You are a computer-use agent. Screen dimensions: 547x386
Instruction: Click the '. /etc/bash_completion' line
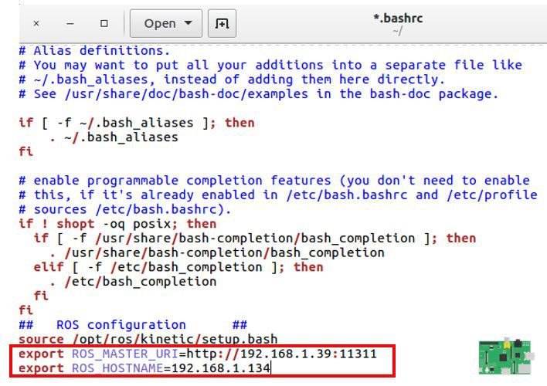click(x=133, y=282)
